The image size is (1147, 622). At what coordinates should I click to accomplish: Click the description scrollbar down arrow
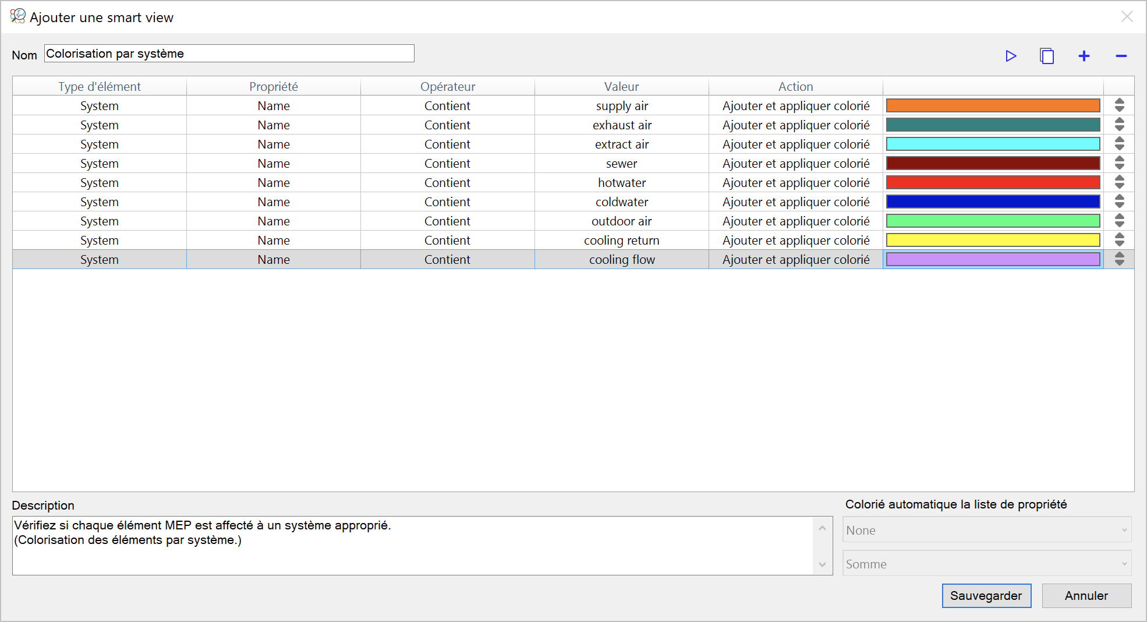point(822,564)
